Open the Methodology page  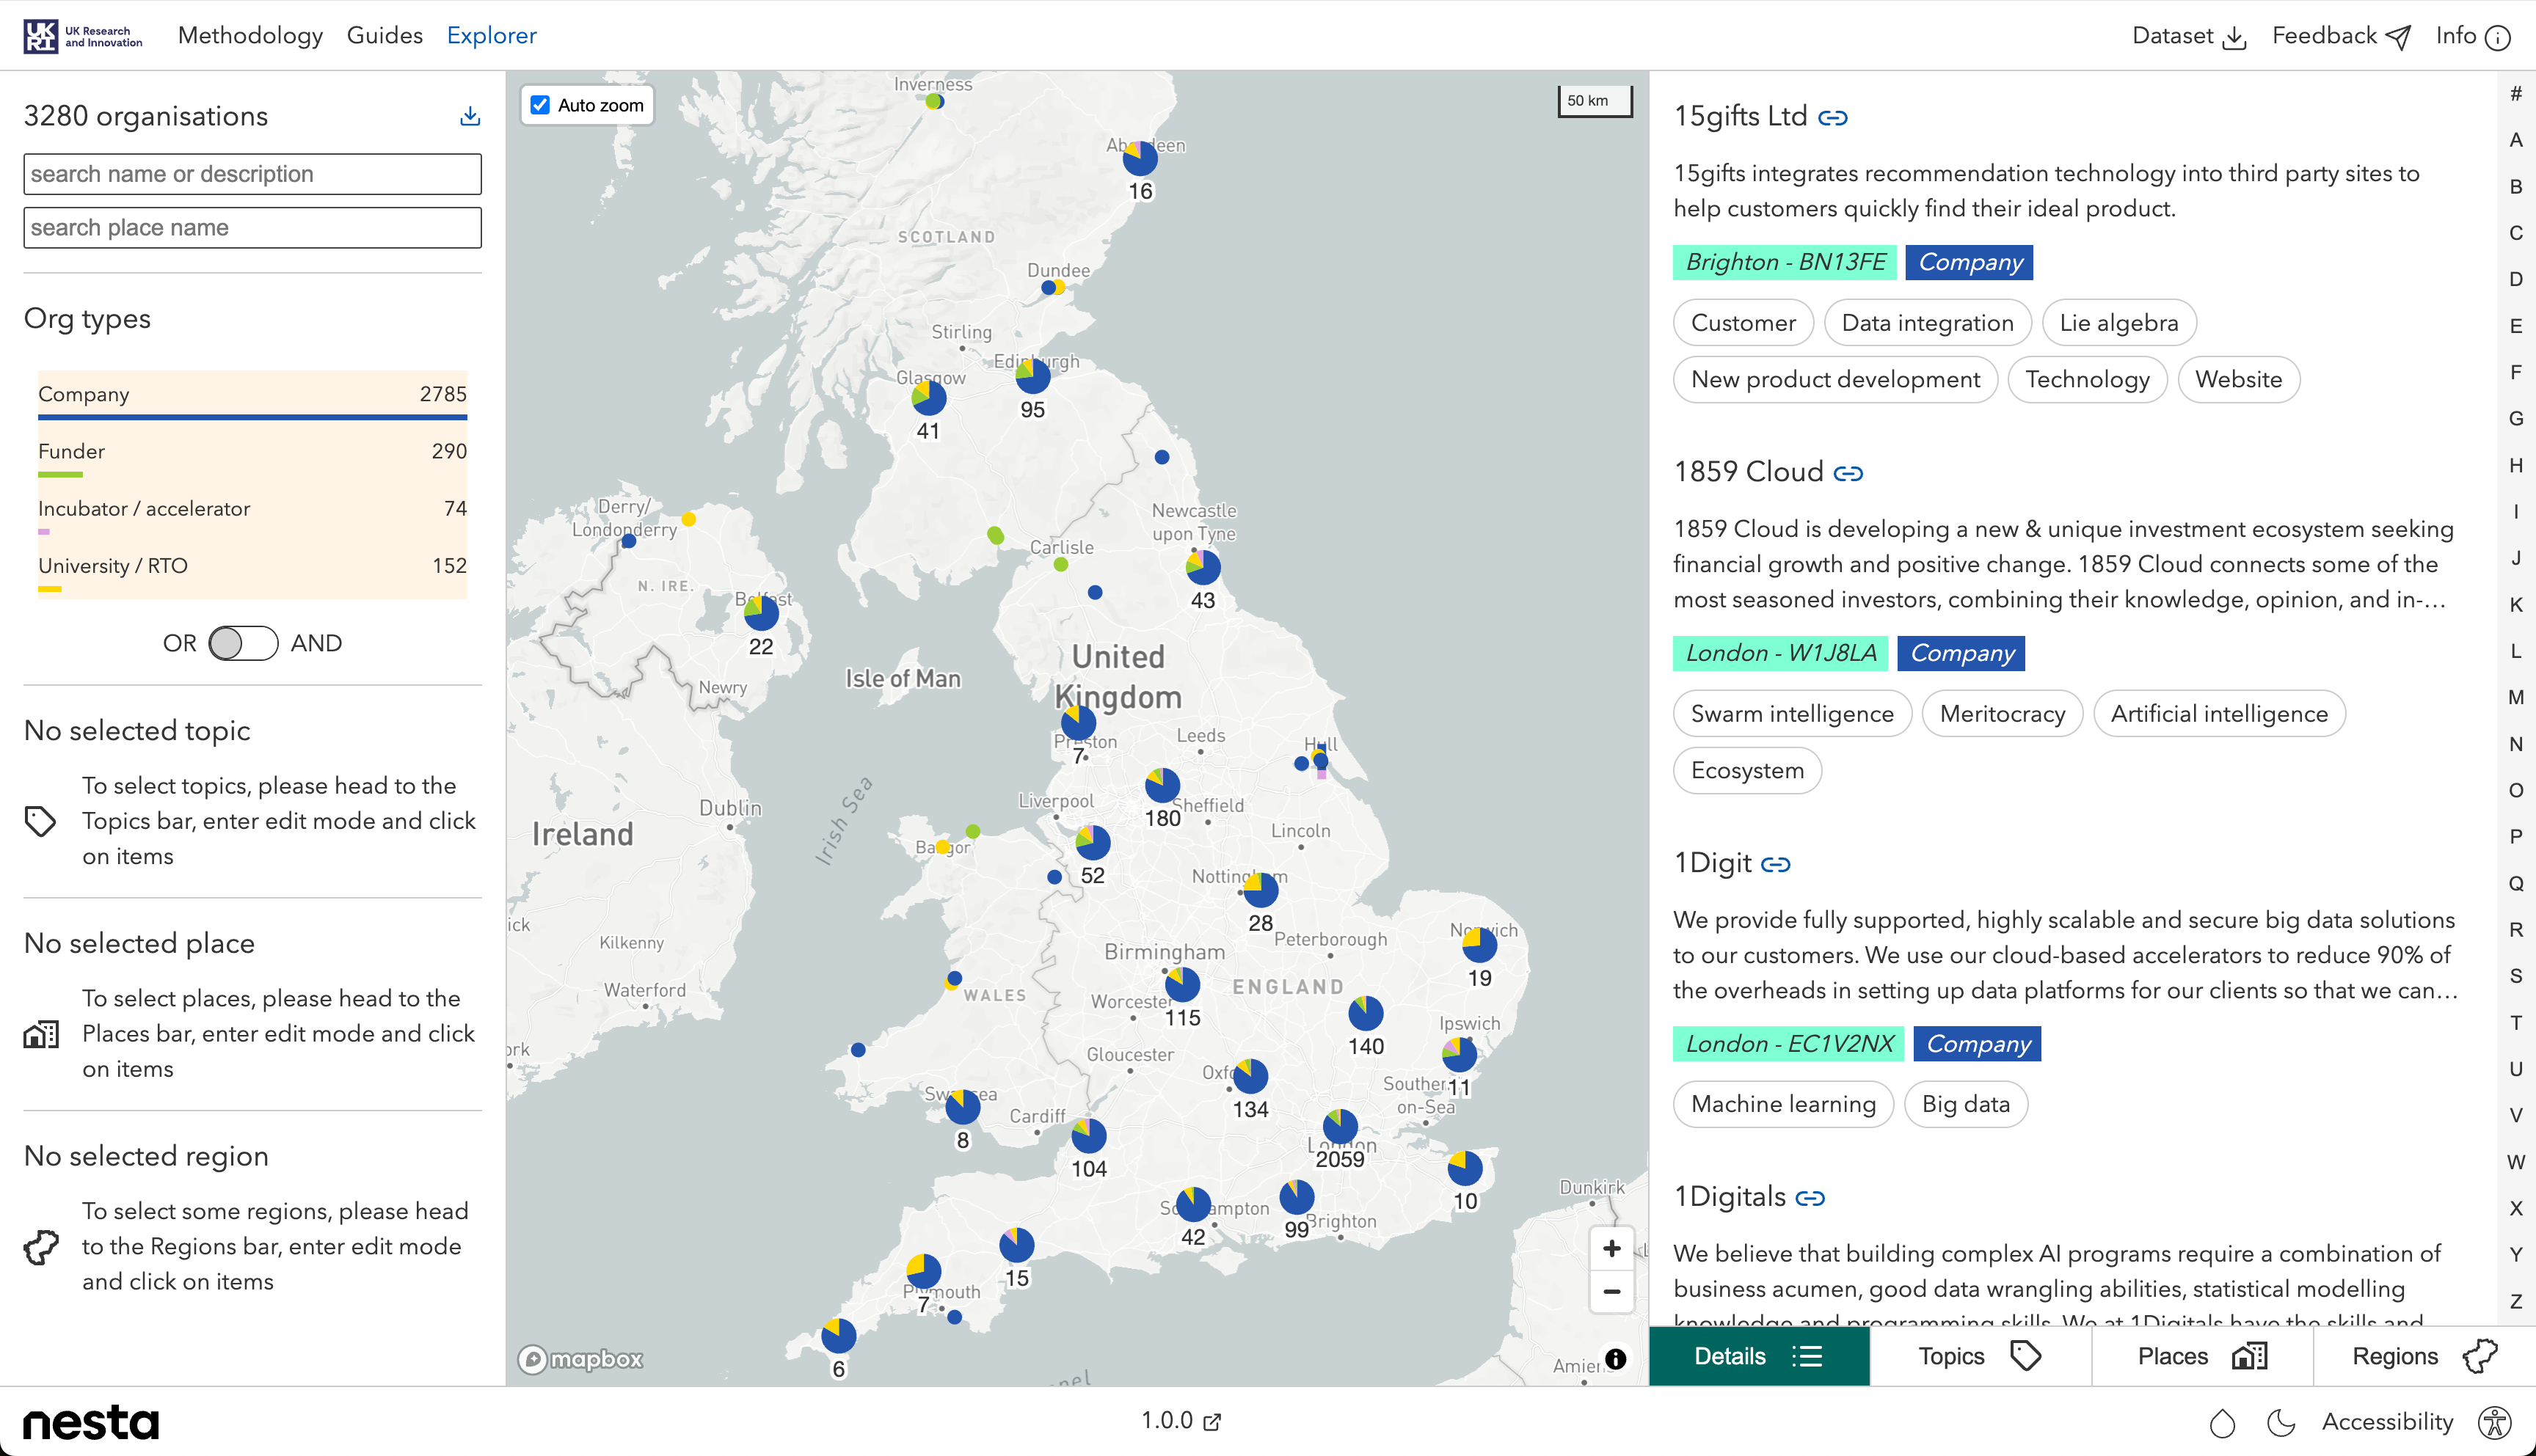coord(250,36)
